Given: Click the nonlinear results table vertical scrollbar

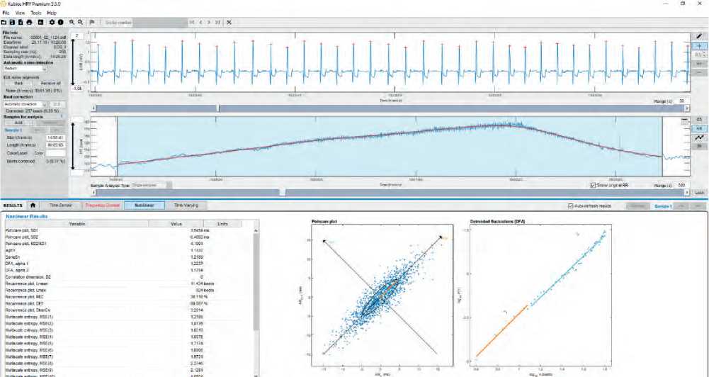Looking at the screenshot, I should tap(256, 302).
